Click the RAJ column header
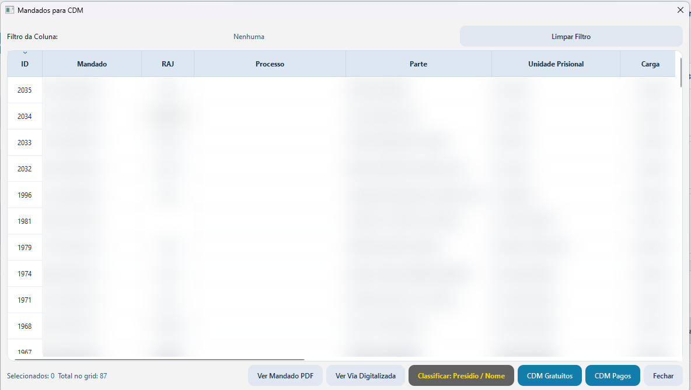Screen dimensions: 691x390 pos(168,64)
